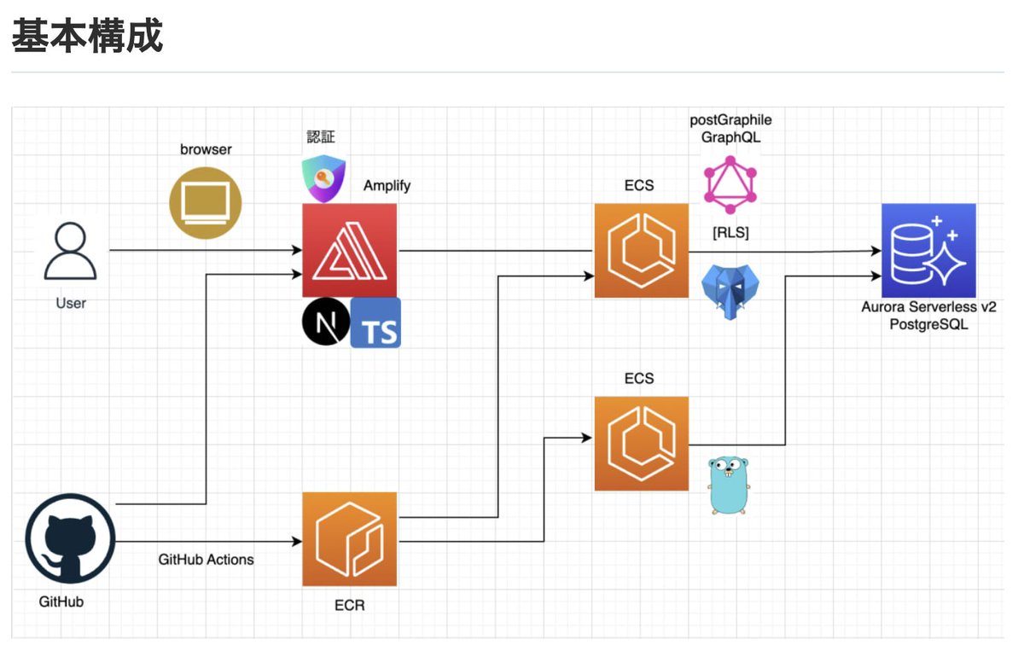This screenshot has height=645, width=1024.
Task: Click the 'browser' label
Action: point(206,149)
